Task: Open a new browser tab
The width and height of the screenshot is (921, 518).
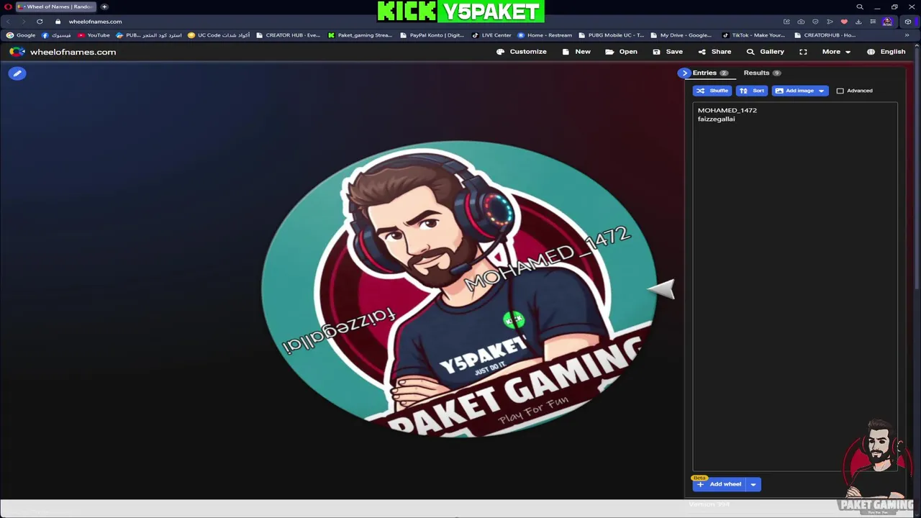Action: click(104, 6)
